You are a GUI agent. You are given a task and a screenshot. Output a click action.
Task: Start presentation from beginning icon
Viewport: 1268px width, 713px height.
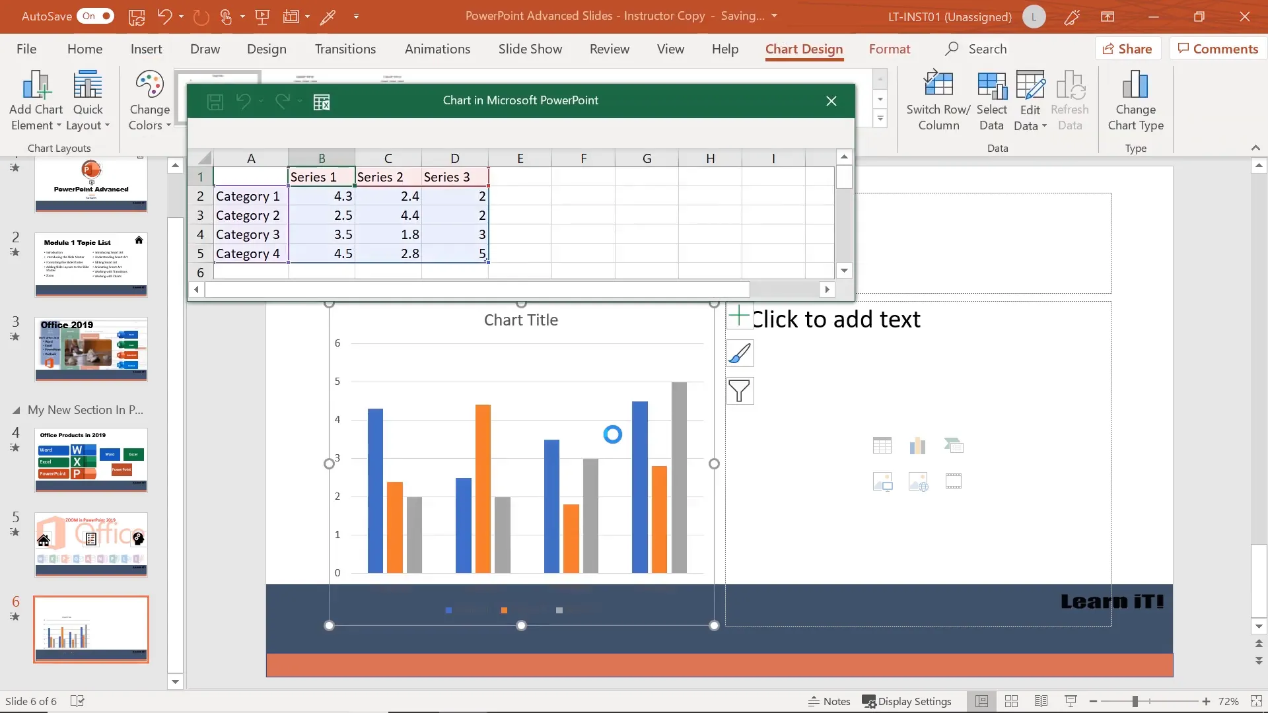click(x=262, y=17)
